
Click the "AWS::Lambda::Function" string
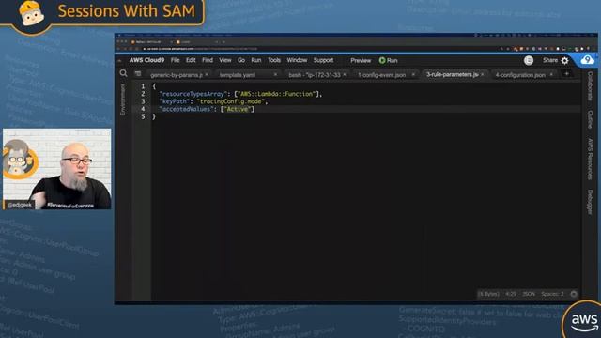277,94
